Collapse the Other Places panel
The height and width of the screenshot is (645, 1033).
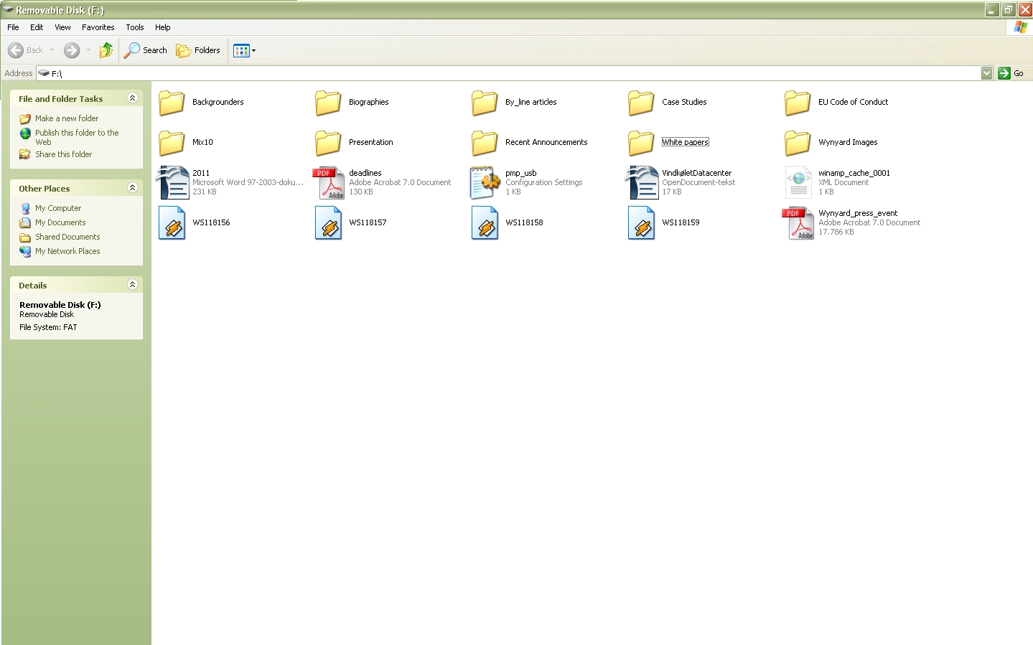pyautogui.click(x=132, y=188)
